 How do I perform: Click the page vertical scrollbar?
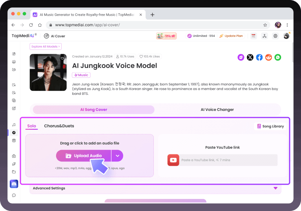(292, 53)
